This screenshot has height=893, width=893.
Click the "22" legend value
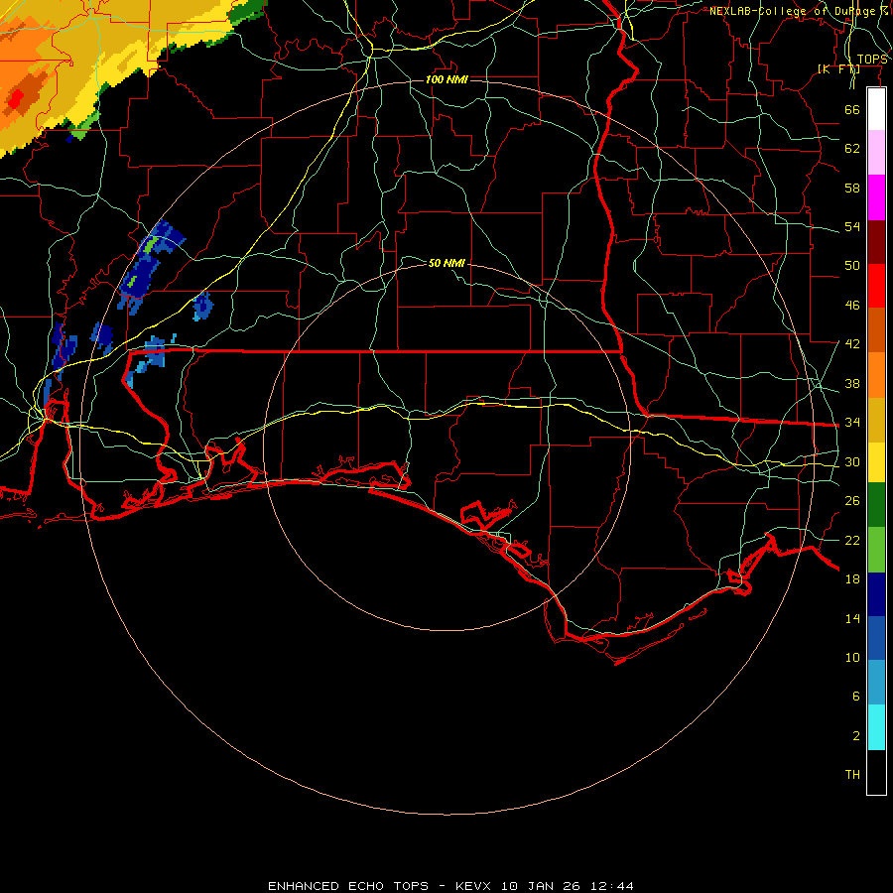click(x=852, y=540)
